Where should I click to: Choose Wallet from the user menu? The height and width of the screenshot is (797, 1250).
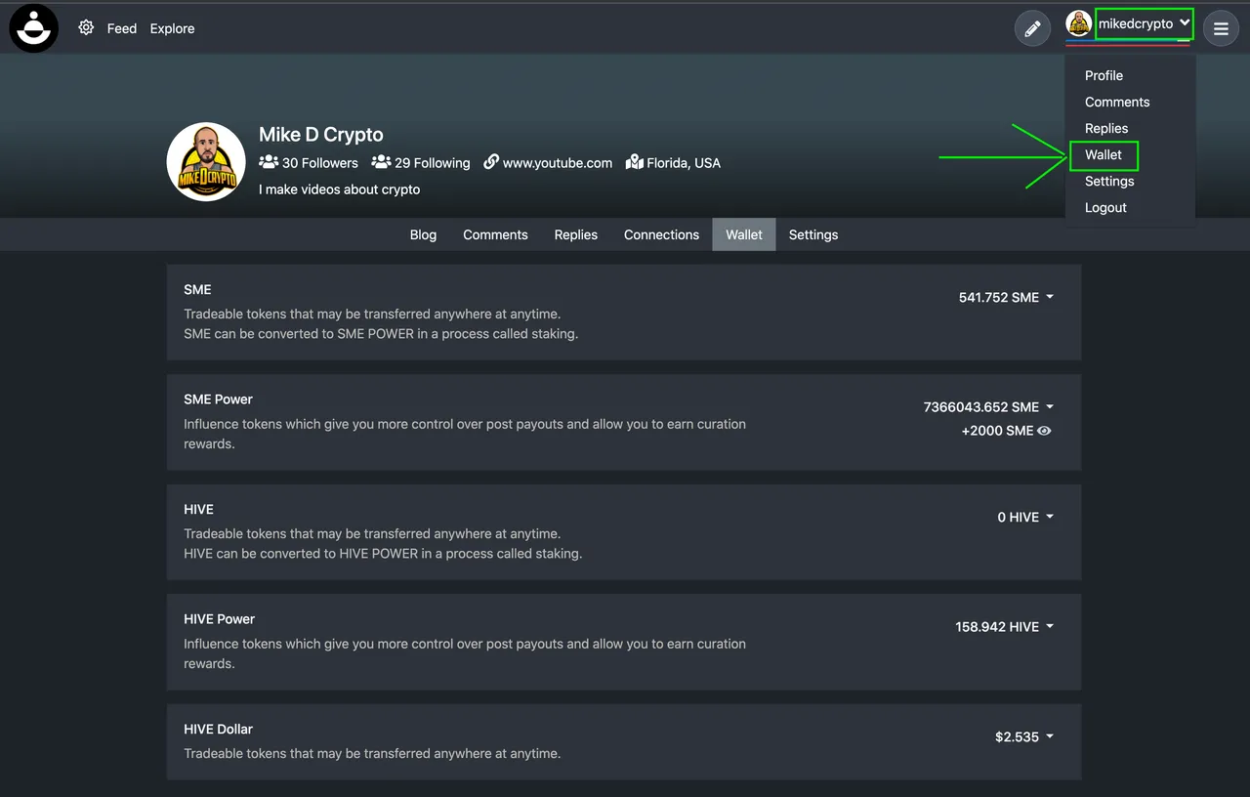[x=1104, y=154]
